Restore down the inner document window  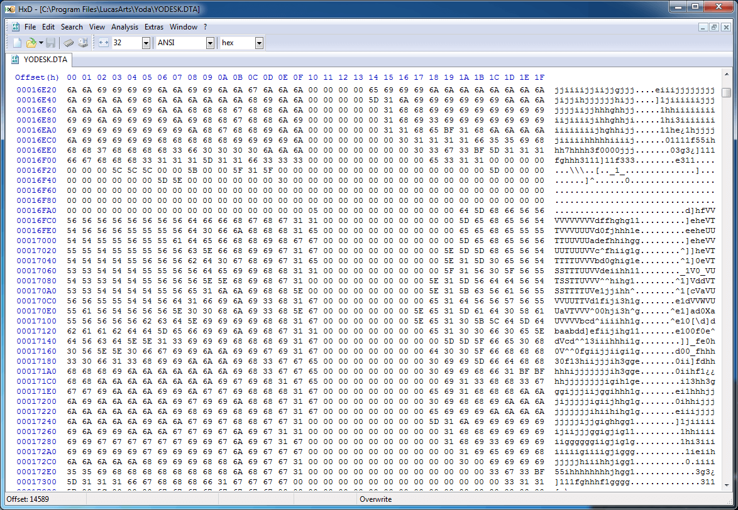[714, 27]
